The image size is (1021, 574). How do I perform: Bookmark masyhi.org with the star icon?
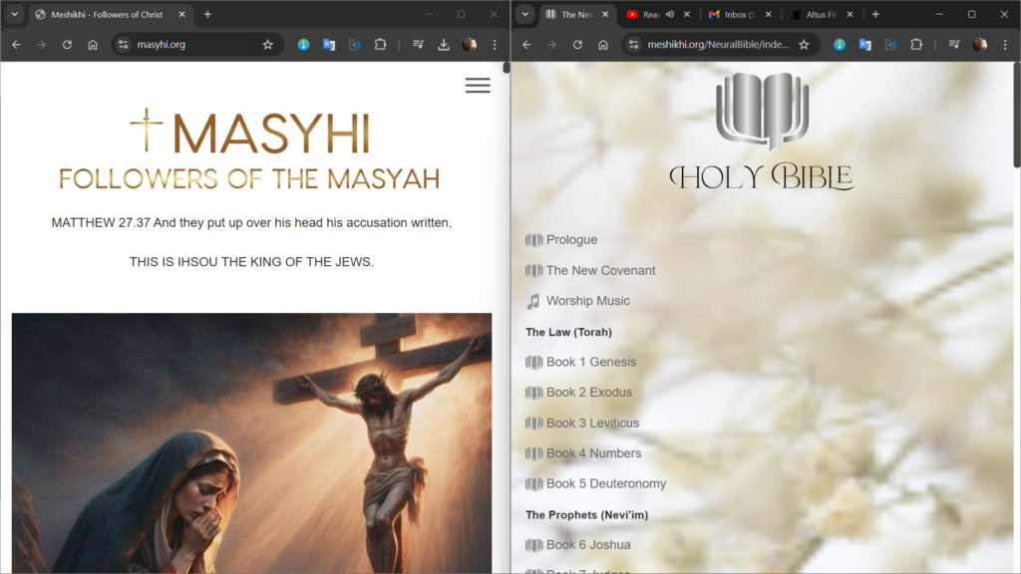click(x=267, y=45)
